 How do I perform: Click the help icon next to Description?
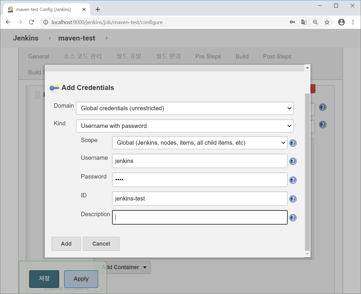pyautogui.click(x=293, y=218)
